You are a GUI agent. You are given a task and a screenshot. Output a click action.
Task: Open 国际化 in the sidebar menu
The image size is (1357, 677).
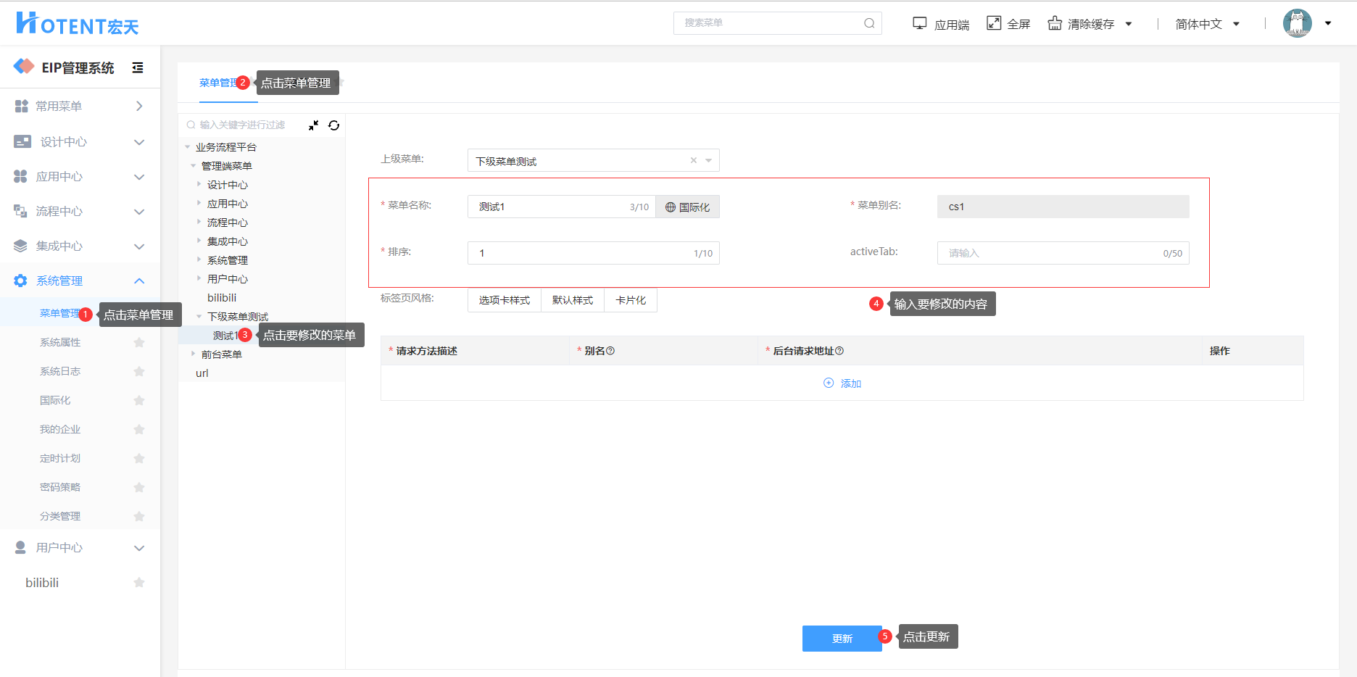point(55,400)
